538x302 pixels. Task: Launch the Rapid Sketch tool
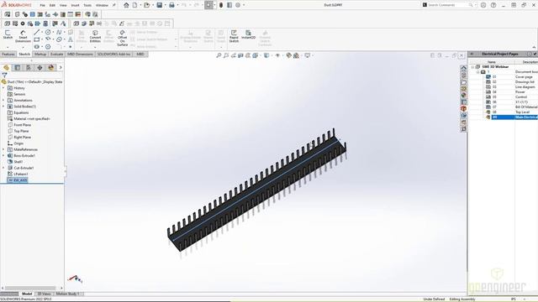[234, 35]
